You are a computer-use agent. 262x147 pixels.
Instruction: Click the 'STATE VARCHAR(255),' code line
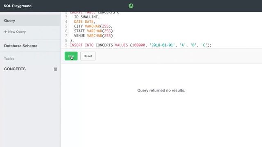(94, 31)
